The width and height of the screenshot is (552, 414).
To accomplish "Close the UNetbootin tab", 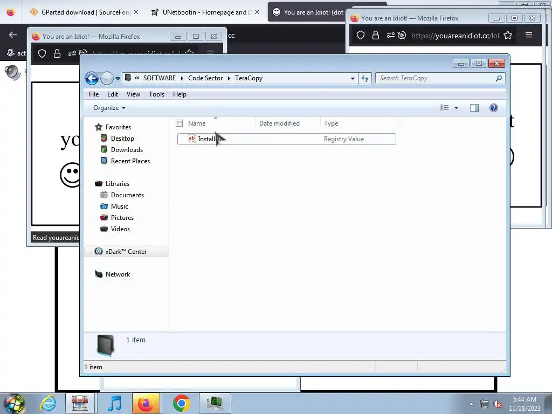I will [x=257, y=12].
